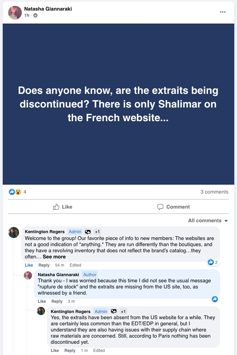Viewport: 237px width, 355px height.
Task: Click the post audience privacy icon
Action: coord(35,15)
